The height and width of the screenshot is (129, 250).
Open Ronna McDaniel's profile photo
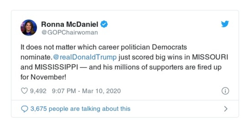(29, 28)
